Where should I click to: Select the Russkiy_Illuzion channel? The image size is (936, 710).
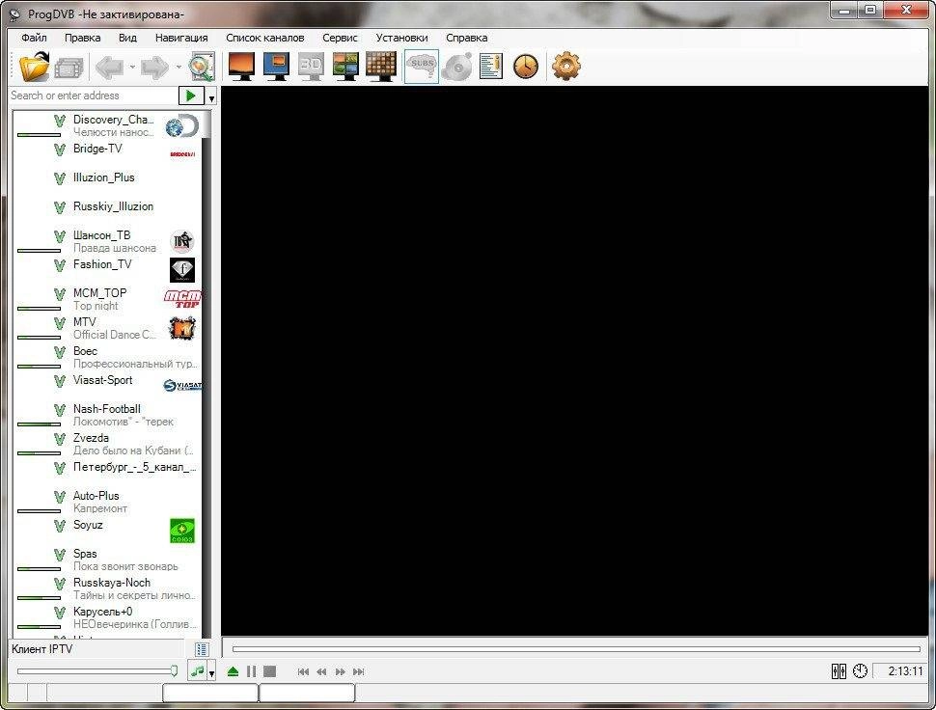107,212
